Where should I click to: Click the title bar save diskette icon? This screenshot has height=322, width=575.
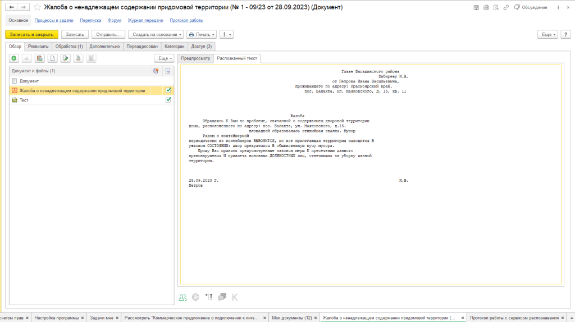tap(477, 7)
